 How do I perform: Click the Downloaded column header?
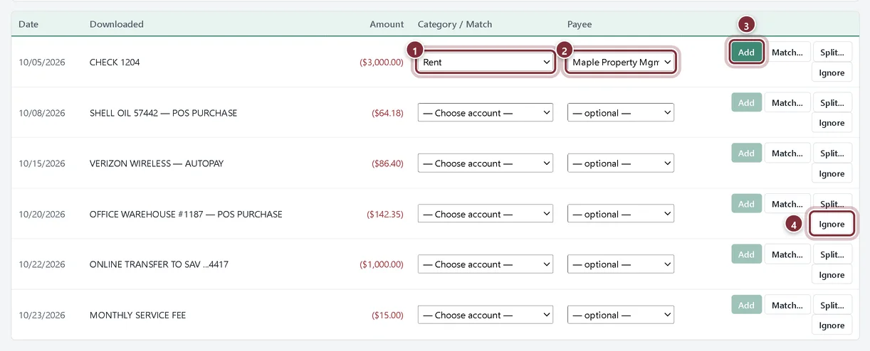117,24
